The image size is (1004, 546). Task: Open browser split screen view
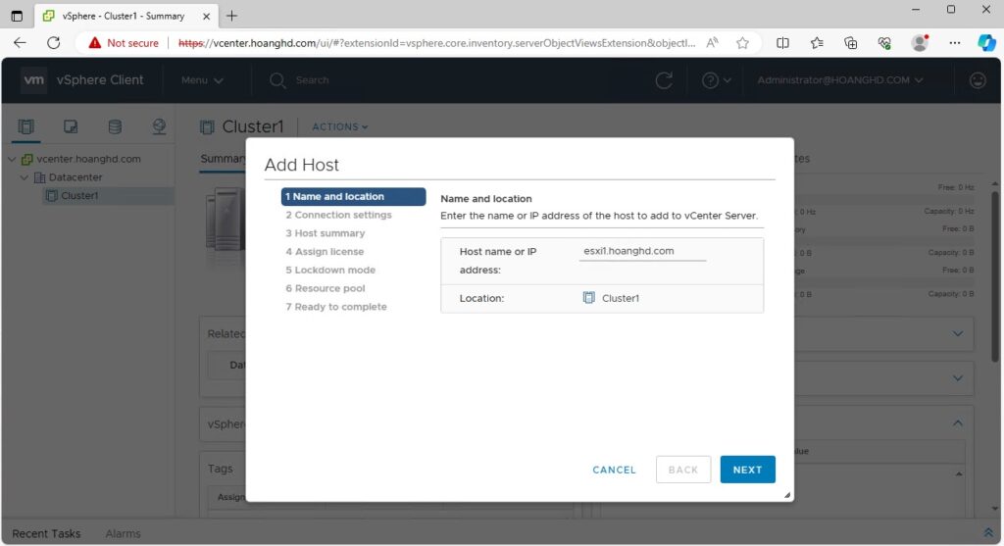782,43
